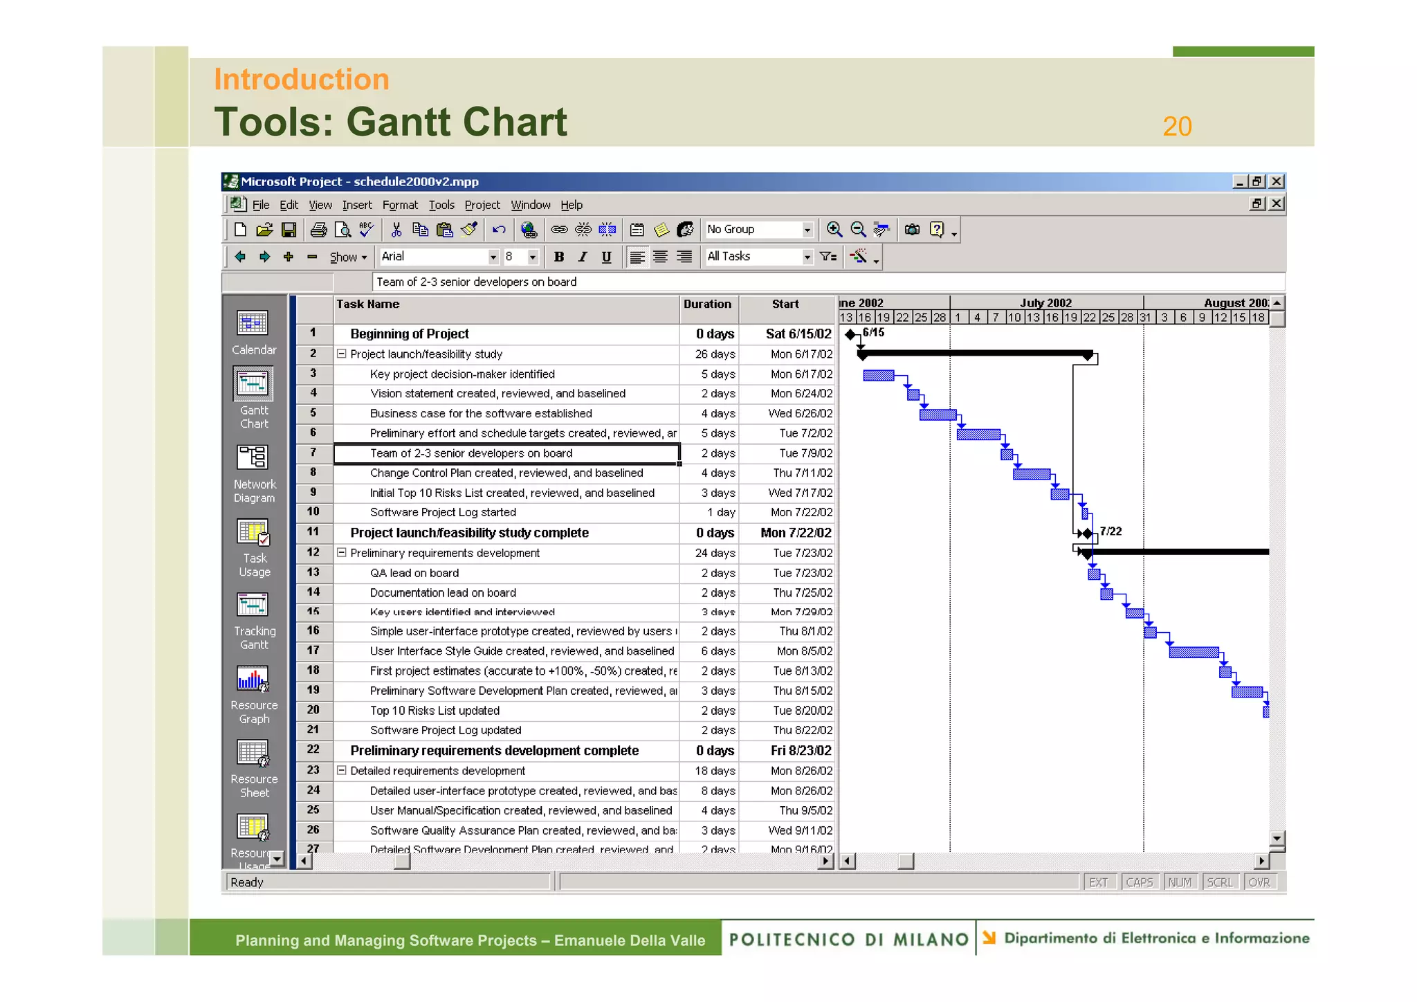The width and height of the screenshot is (1417, 1002).
Task: Switch to Task Usage view
Action: coord(253,547)
